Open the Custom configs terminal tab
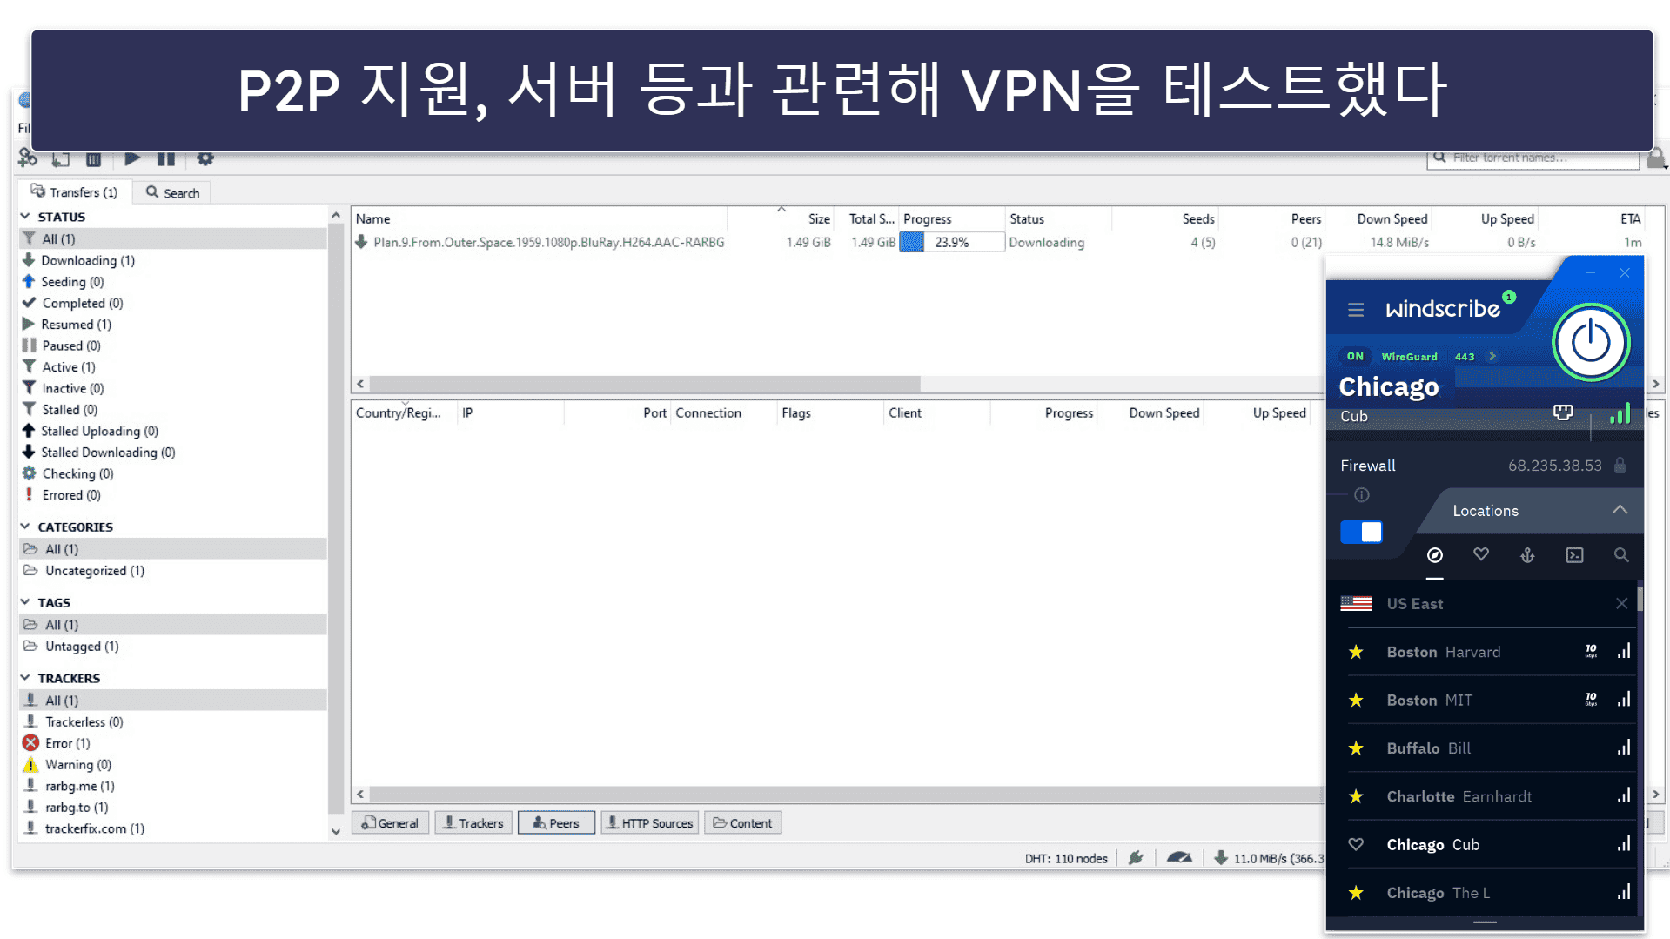This screenshot has width=1670, height=939. pos(1574,555)
